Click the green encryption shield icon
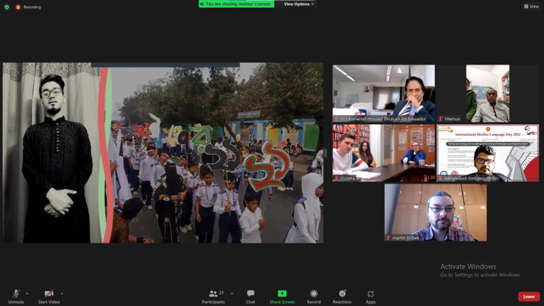Viewport: 544px width, 306px height. (7, 7)
